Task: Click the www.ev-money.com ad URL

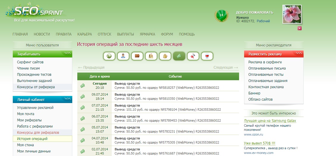Action: click(259, 153)
